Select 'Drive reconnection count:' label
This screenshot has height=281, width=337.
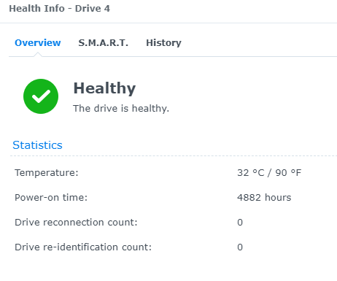coord(76,222)
